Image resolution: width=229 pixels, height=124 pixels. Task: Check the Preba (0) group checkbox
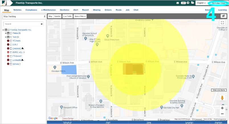coord(11,33)
